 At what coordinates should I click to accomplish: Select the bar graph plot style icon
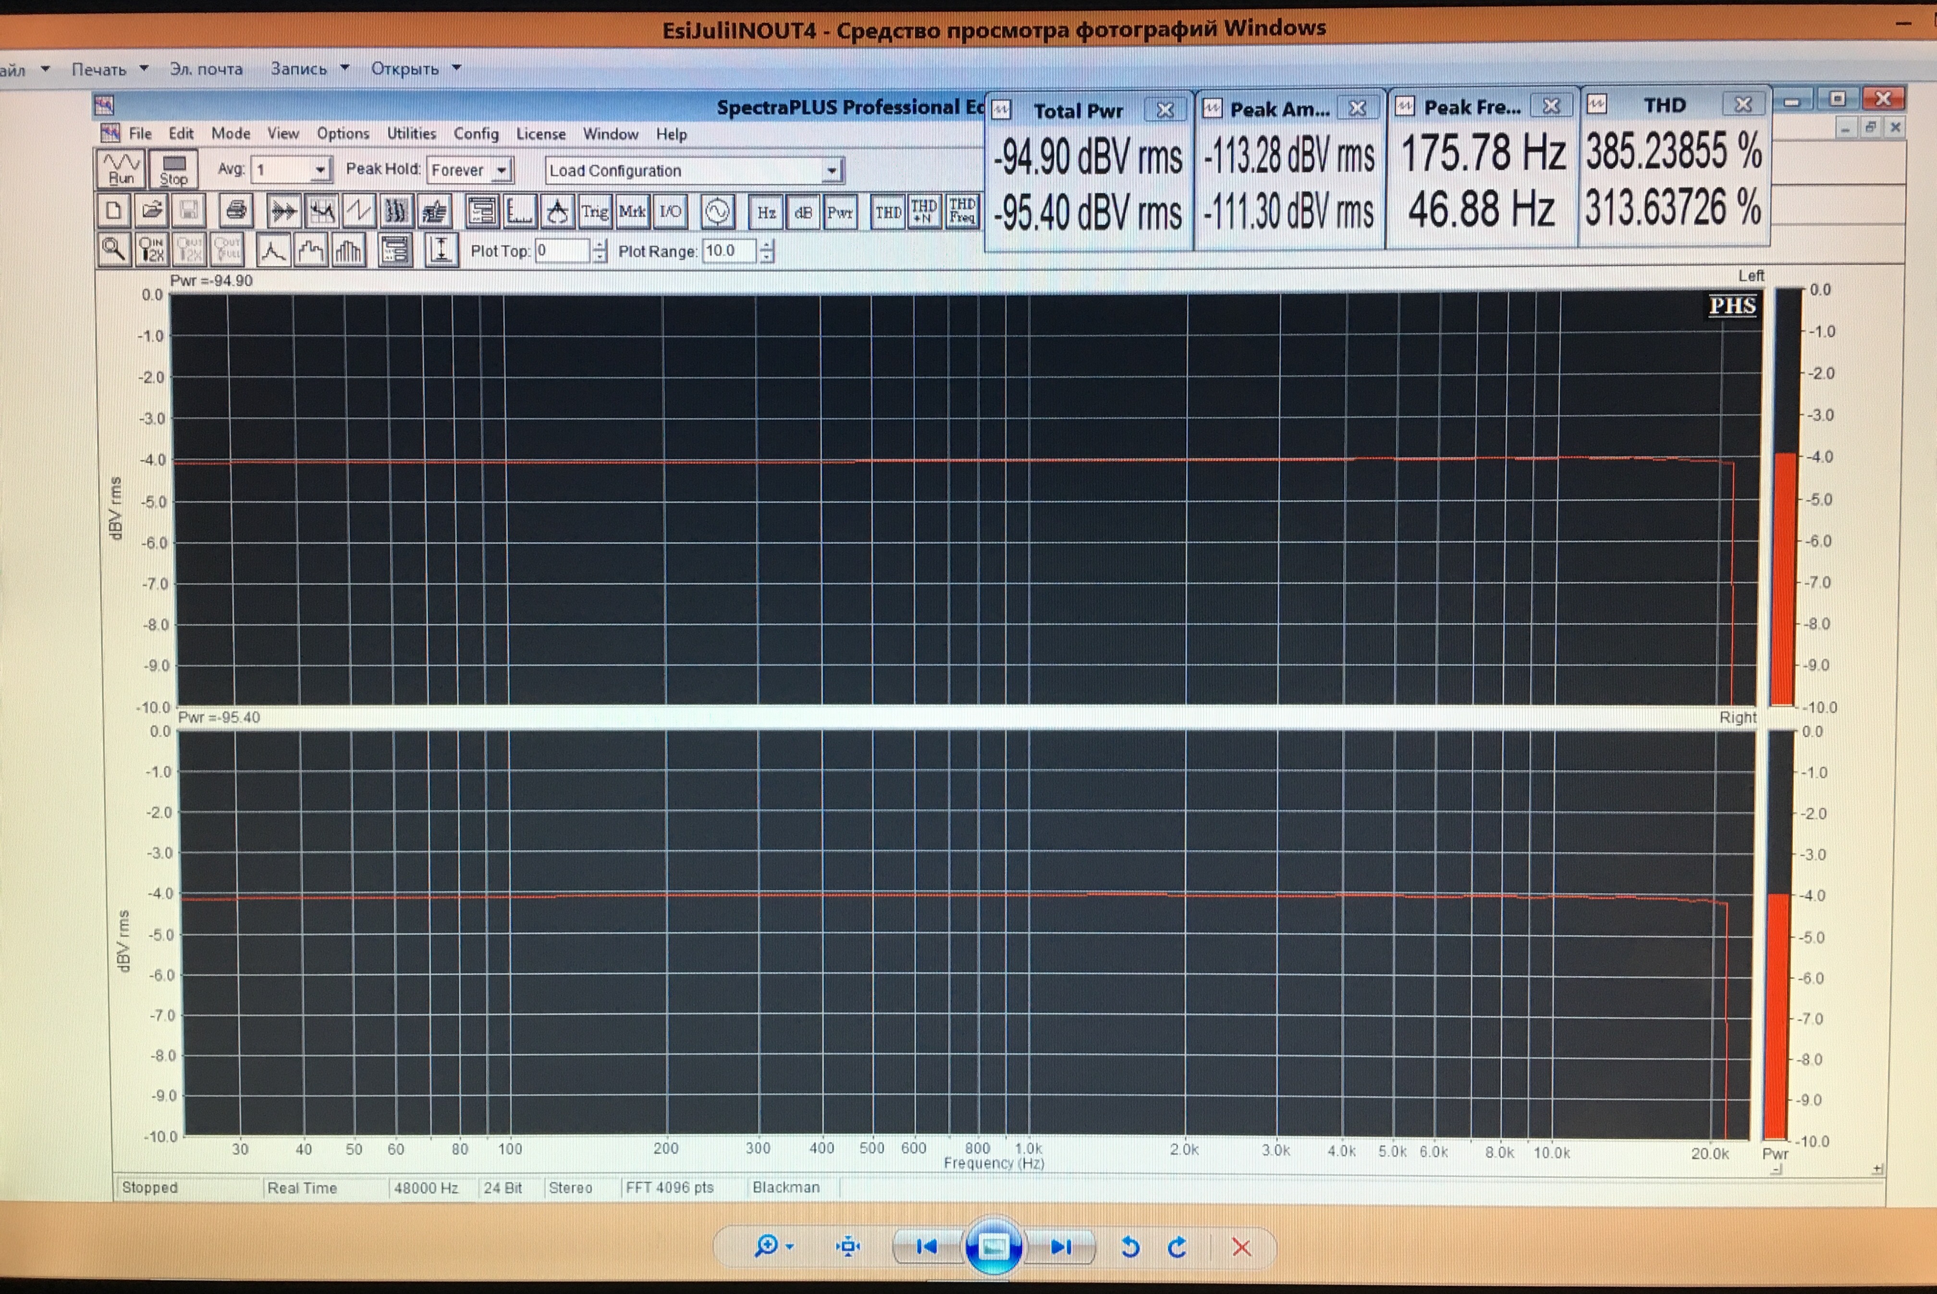(348, 250)
